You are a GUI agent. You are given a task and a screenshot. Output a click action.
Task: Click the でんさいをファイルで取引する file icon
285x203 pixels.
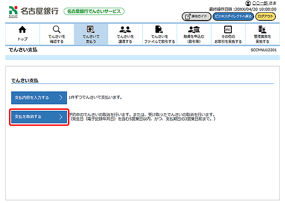pyautogui.click(x=160, y=30)
